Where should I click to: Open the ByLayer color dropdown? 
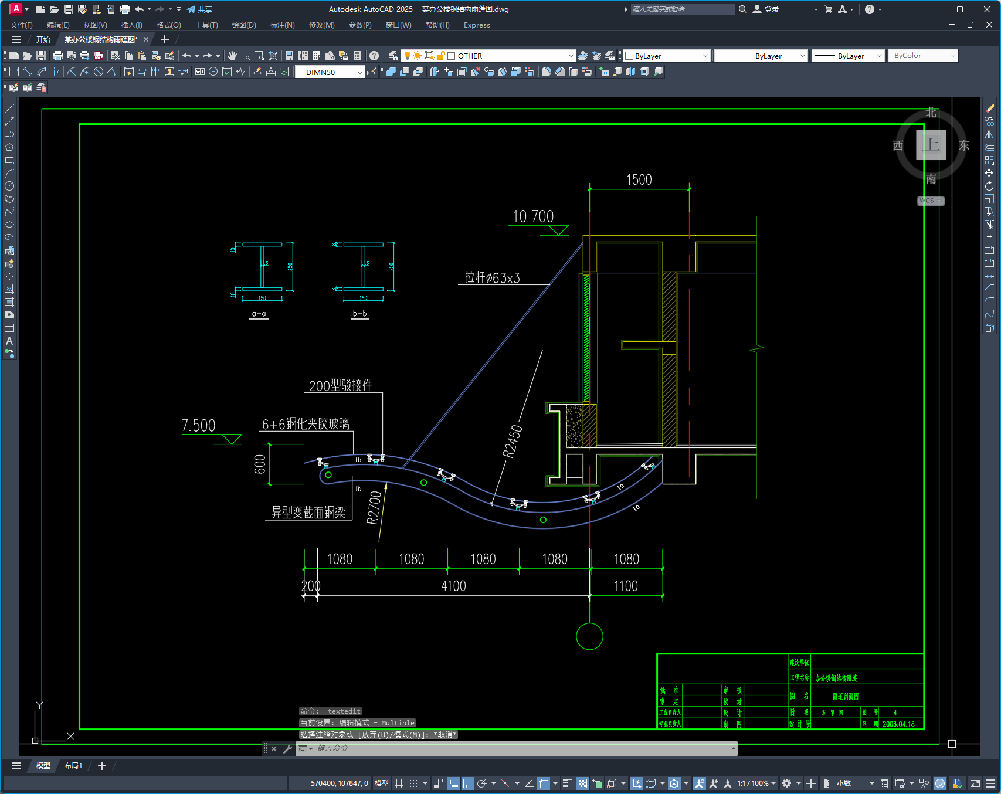(x=705, y=56)
